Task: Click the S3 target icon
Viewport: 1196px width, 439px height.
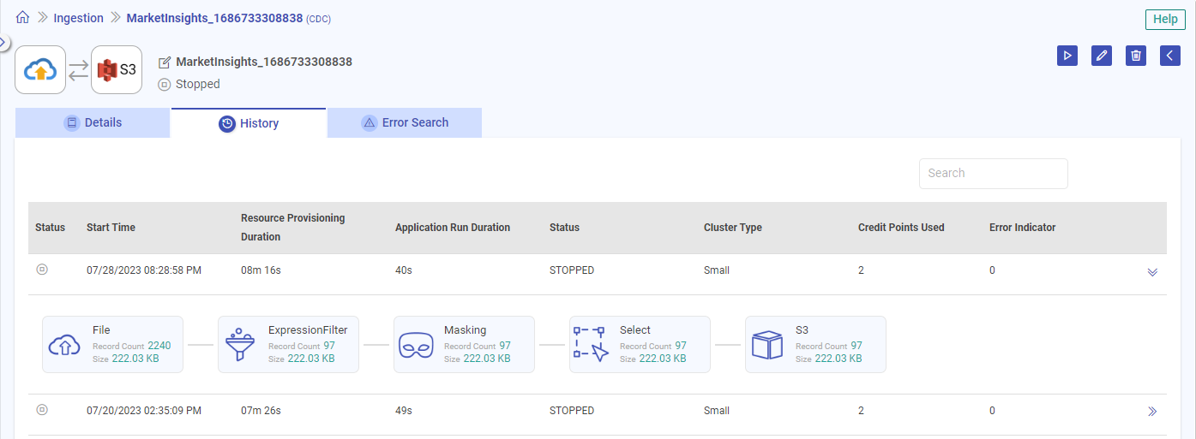Action: tap(117, 70)
